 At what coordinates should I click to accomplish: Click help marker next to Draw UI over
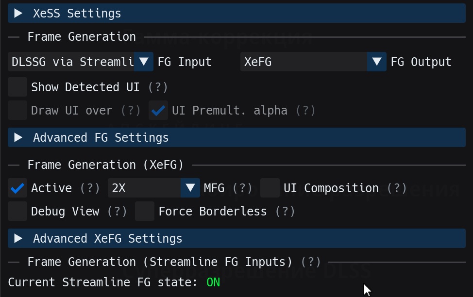coord(130,110)
